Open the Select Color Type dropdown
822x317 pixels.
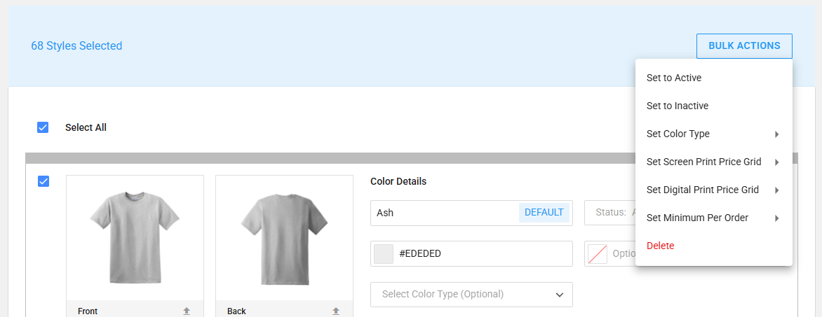(x=471, y=295)
